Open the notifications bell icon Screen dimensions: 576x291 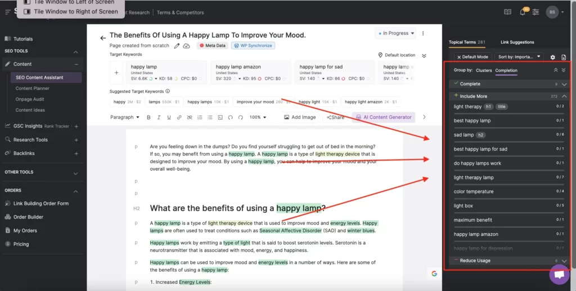coord(523,12)
